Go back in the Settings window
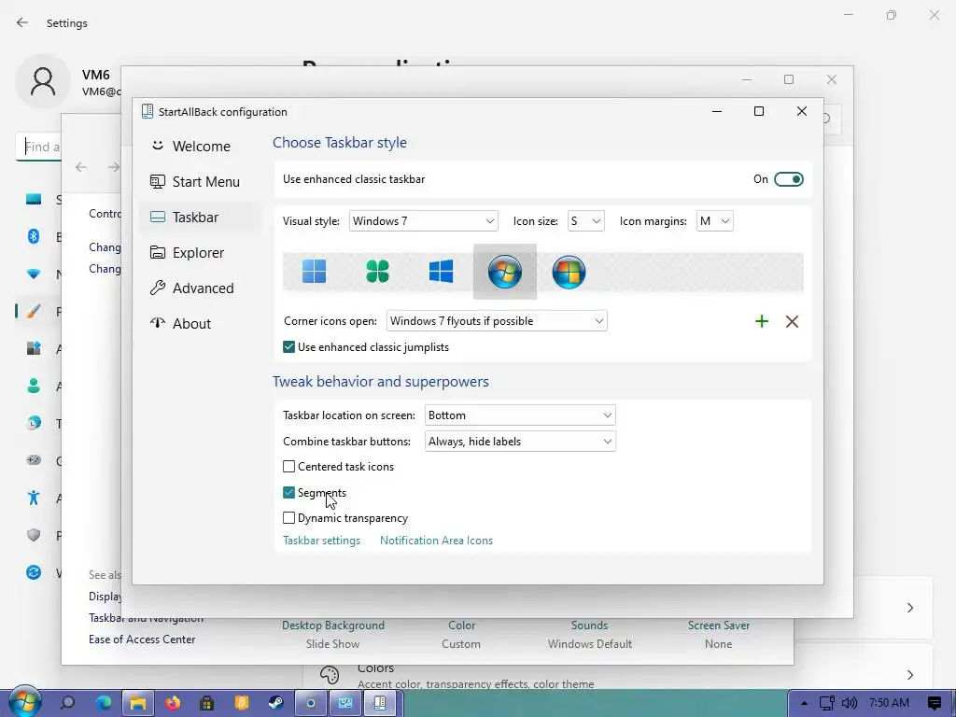 point(22,22)
